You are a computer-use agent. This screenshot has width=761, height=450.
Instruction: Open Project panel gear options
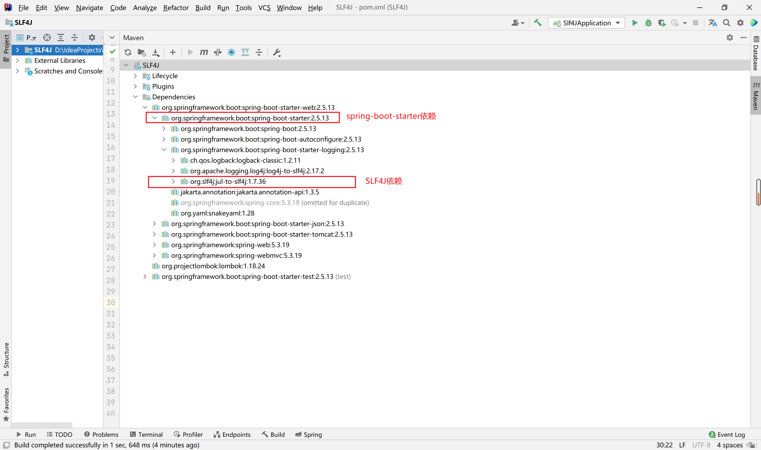tap(92, 37)
